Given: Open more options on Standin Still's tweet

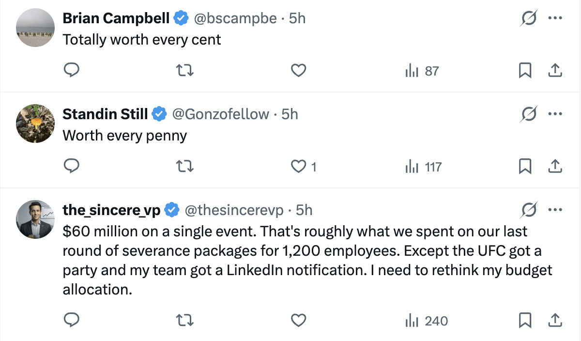Looking at the screenshot, I should click(x=554, y=115).
